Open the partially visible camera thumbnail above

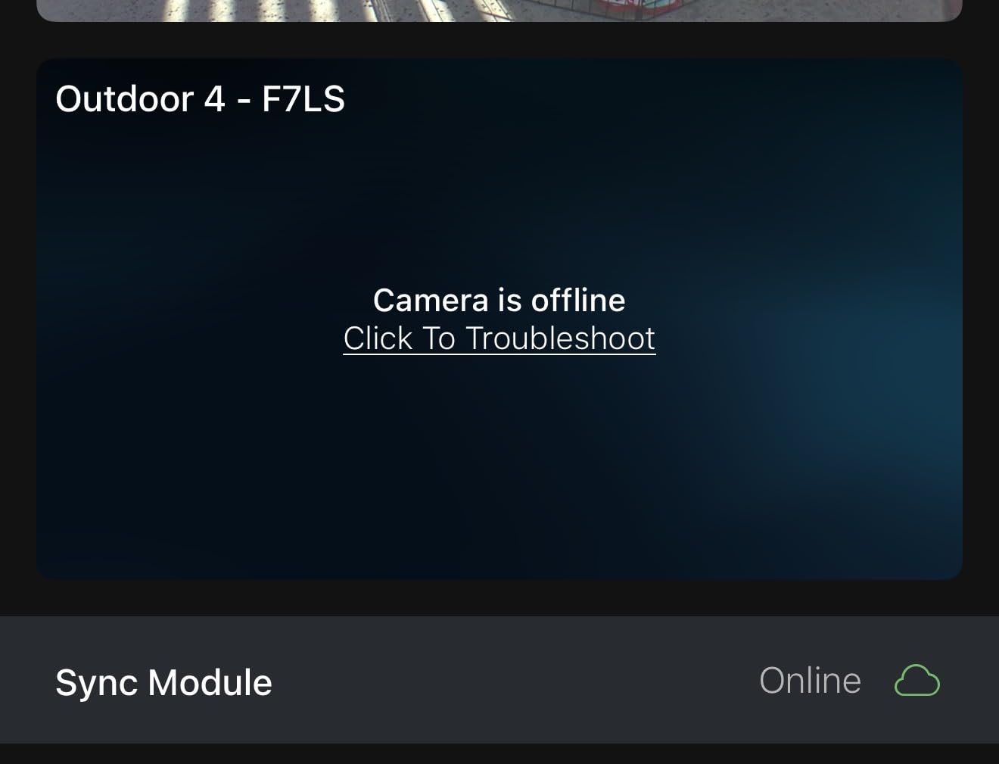click(499, 10)
